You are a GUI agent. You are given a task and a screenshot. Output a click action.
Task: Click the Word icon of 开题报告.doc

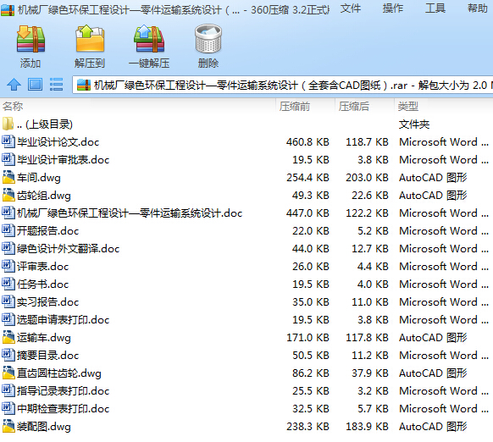[8, 230]
